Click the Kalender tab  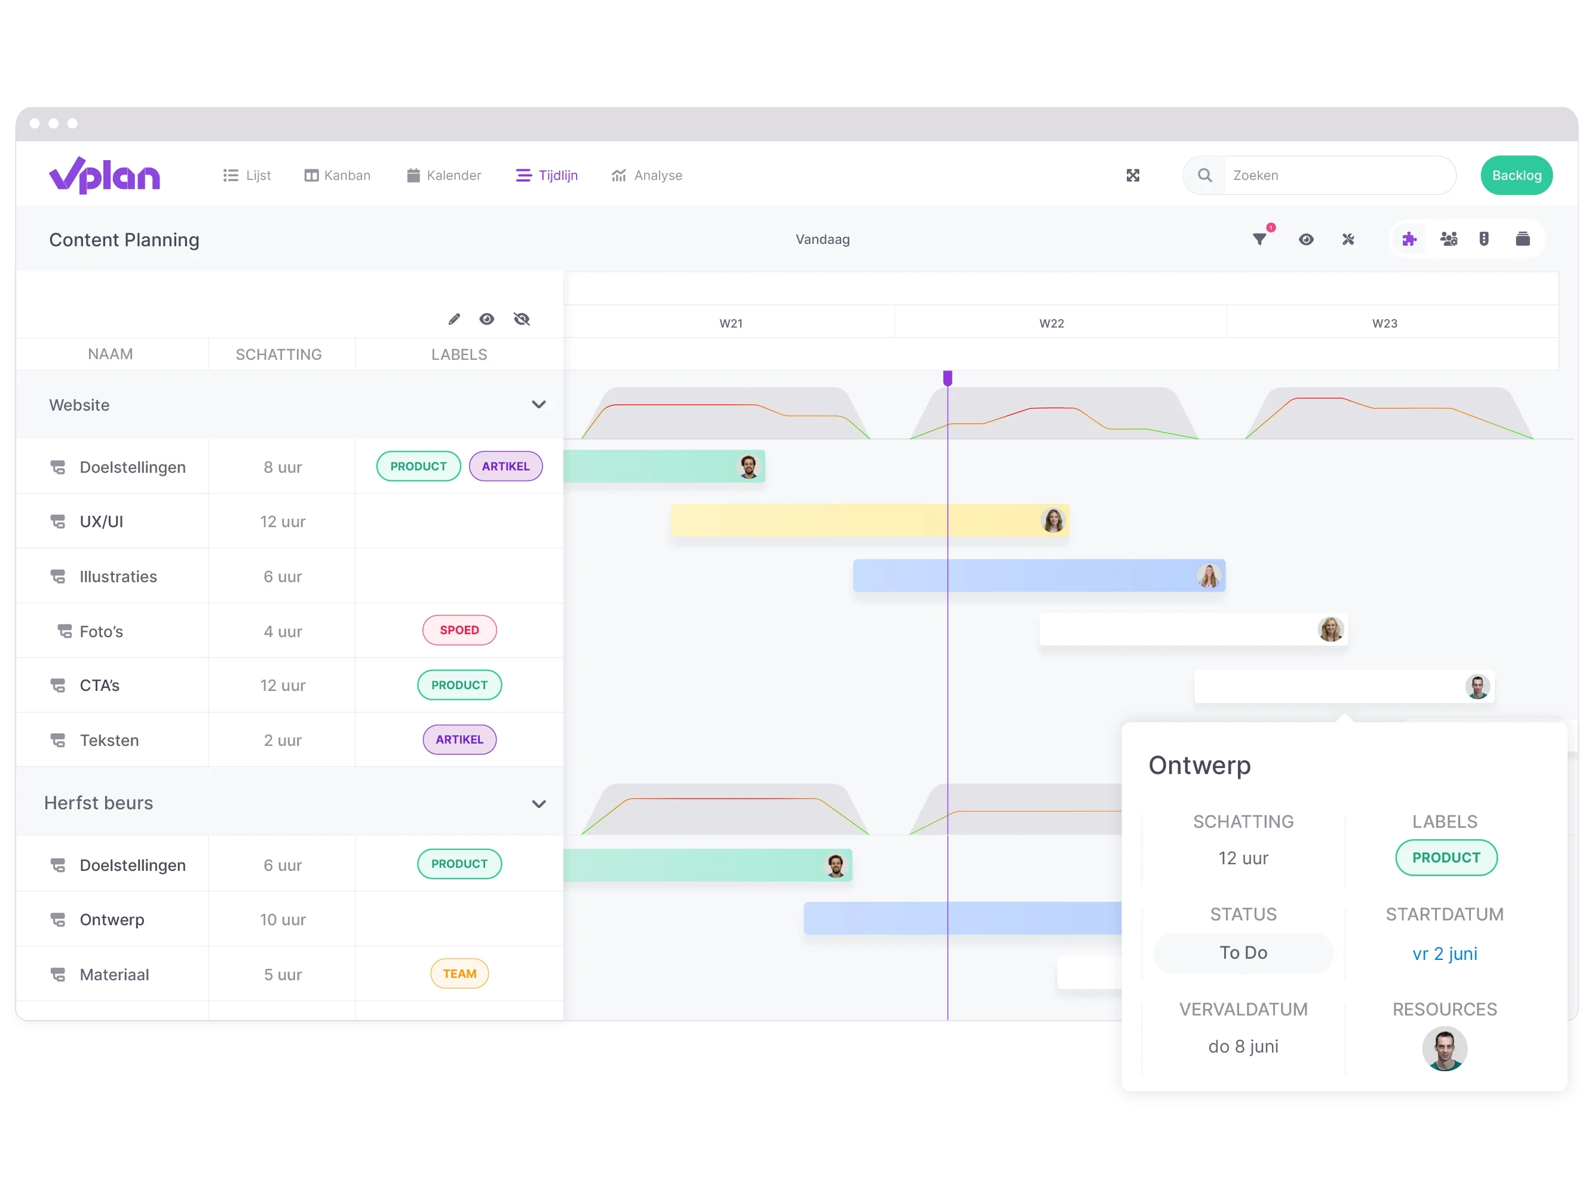[x=442, y=175]
